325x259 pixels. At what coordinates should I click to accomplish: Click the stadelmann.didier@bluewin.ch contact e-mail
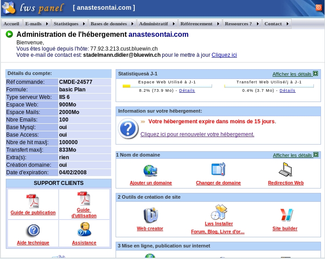pos(122,55)
